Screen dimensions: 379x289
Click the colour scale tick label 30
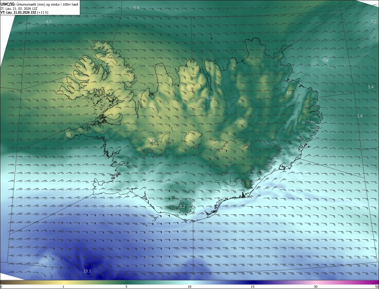(x=316, y=287)
